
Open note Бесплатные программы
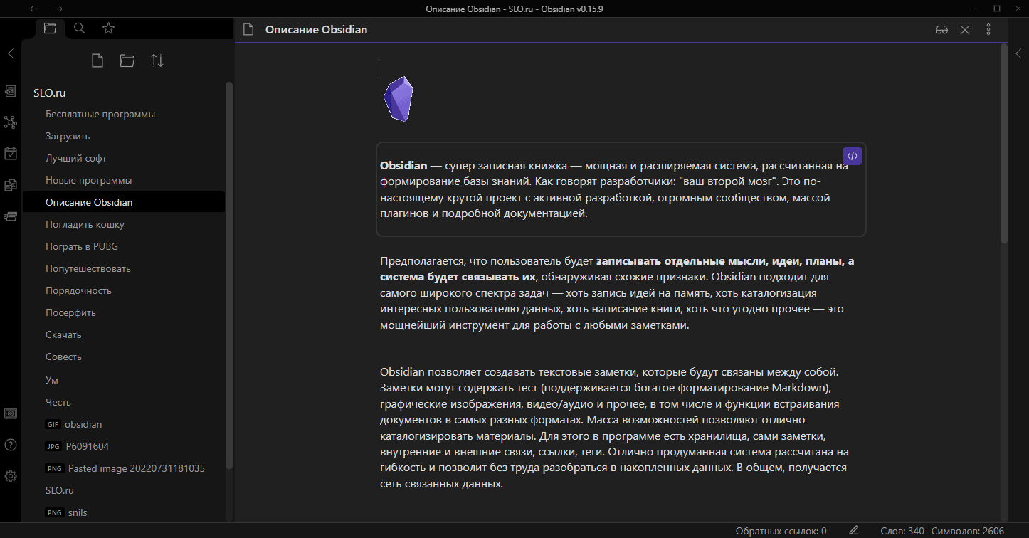coord(124,114)
